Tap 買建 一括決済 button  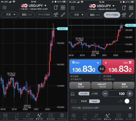pos(124,85)
